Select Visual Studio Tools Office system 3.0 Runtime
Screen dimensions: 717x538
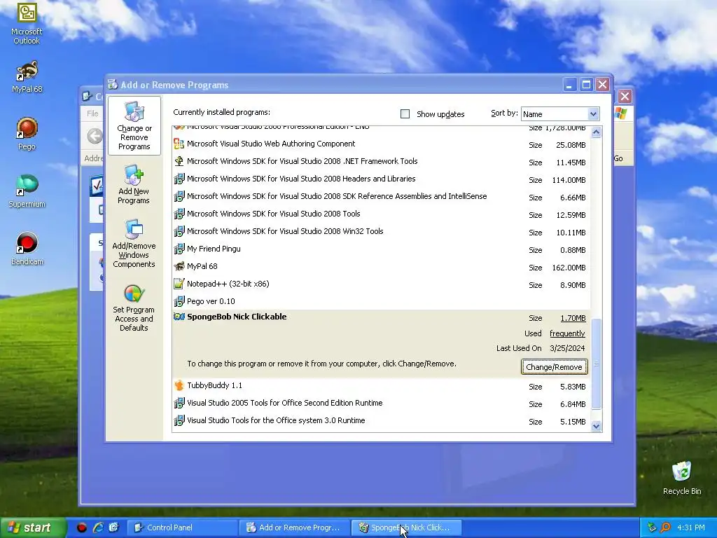click(x=382, y=421)
